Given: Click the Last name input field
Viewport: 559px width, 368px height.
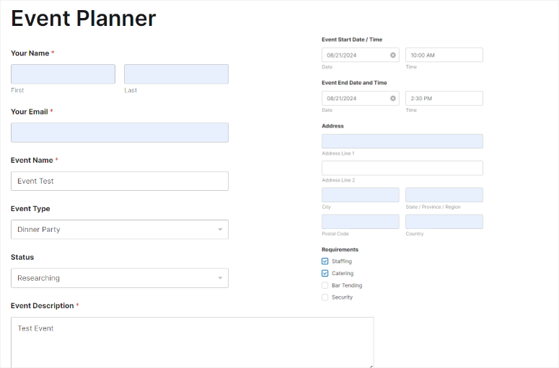Looking at the screenshot, I should pos(176,74).
